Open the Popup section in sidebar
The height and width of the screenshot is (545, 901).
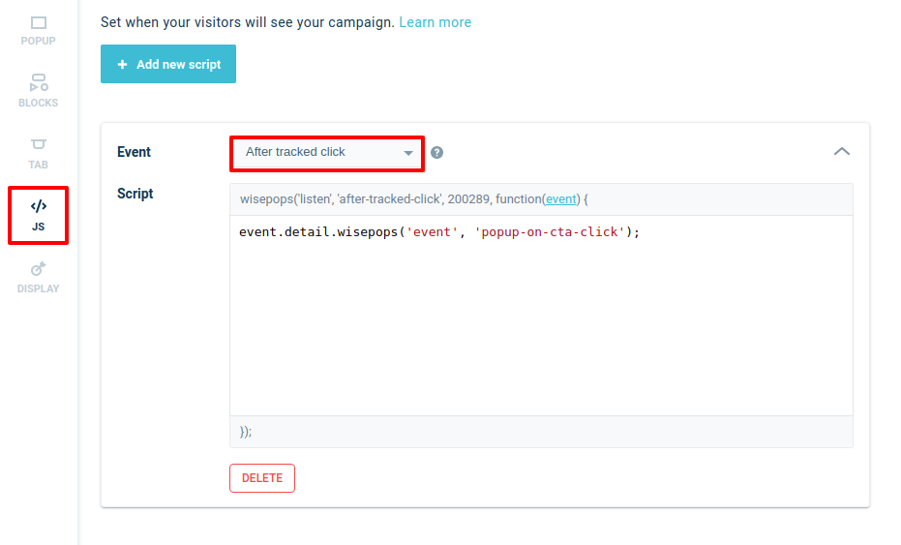pos(38,30)
